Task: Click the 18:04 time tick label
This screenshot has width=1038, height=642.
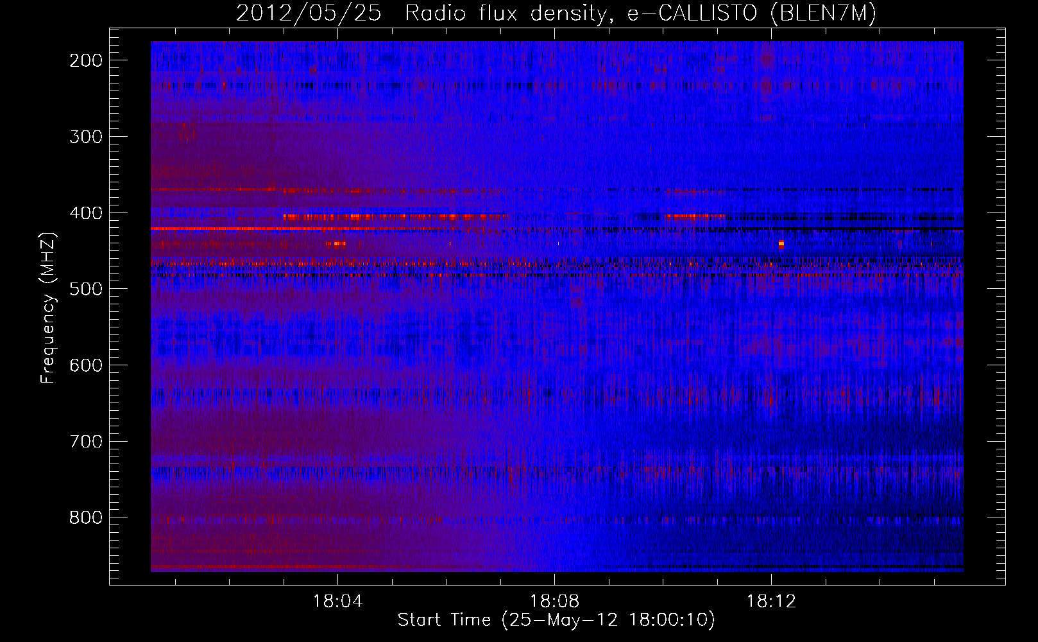Action: pos(337,602)
